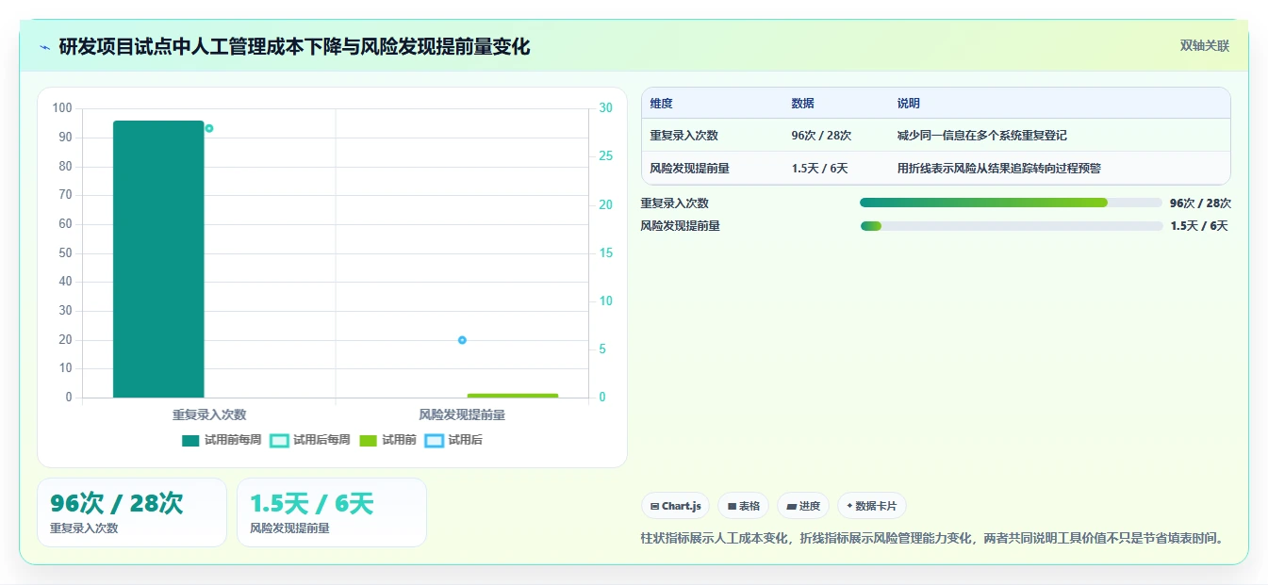Click the 减少同一信息在多个系统重复登记 description
Viewport: 1268px width, 585px height.
coord(982,136)
